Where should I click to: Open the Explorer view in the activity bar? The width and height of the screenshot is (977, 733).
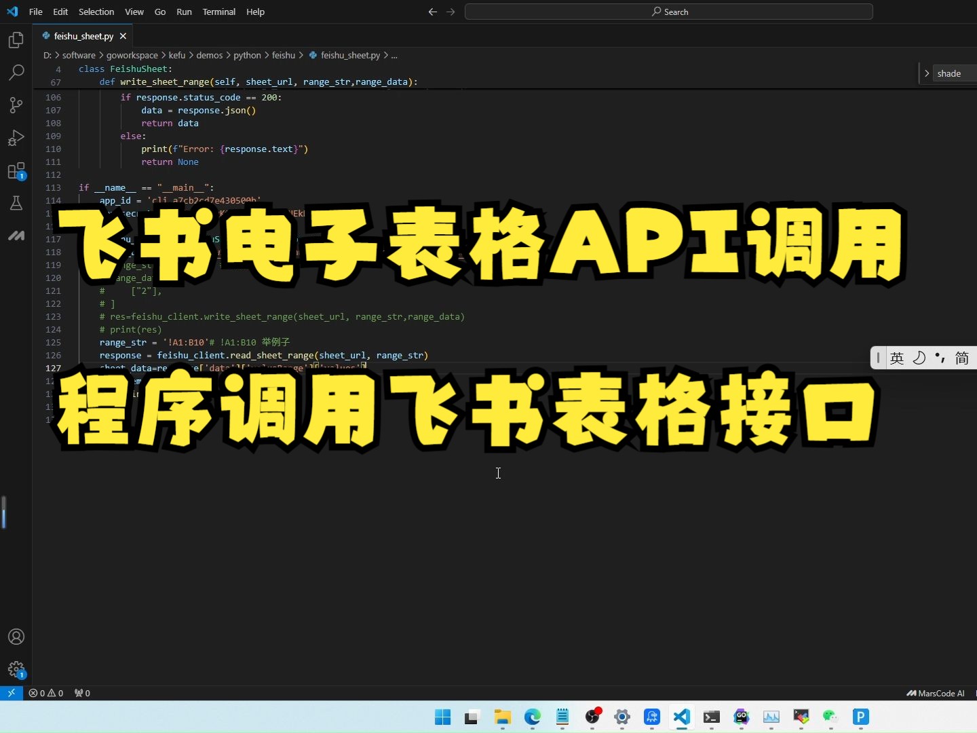[x=16, y=40]
